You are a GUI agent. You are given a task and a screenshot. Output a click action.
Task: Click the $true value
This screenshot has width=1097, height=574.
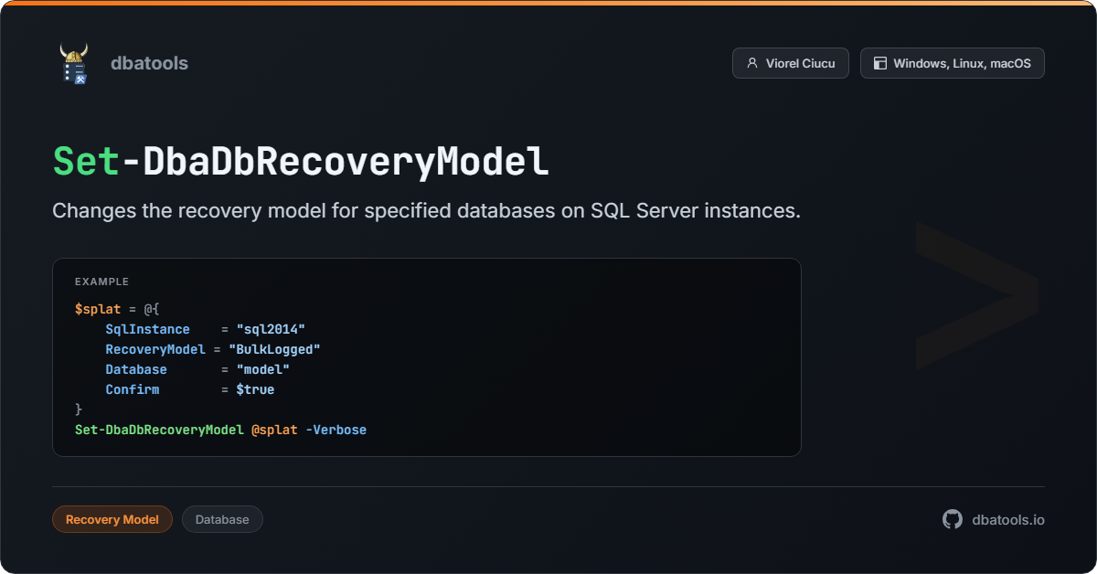point(255,389)
